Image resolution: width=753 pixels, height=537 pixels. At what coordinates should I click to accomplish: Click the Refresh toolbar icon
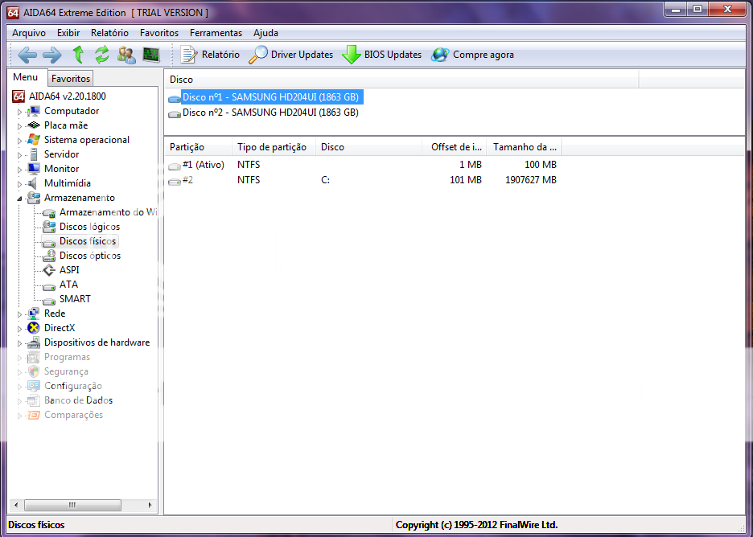102,55
